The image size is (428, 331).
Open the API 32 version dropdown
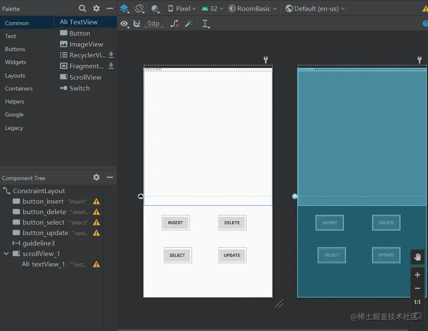point(213,8)
